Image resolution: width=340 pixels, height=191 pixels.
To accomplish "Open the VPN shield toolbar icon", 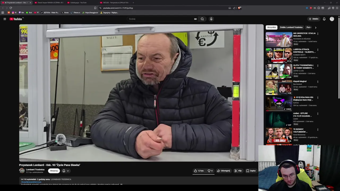I will (333, 8).
